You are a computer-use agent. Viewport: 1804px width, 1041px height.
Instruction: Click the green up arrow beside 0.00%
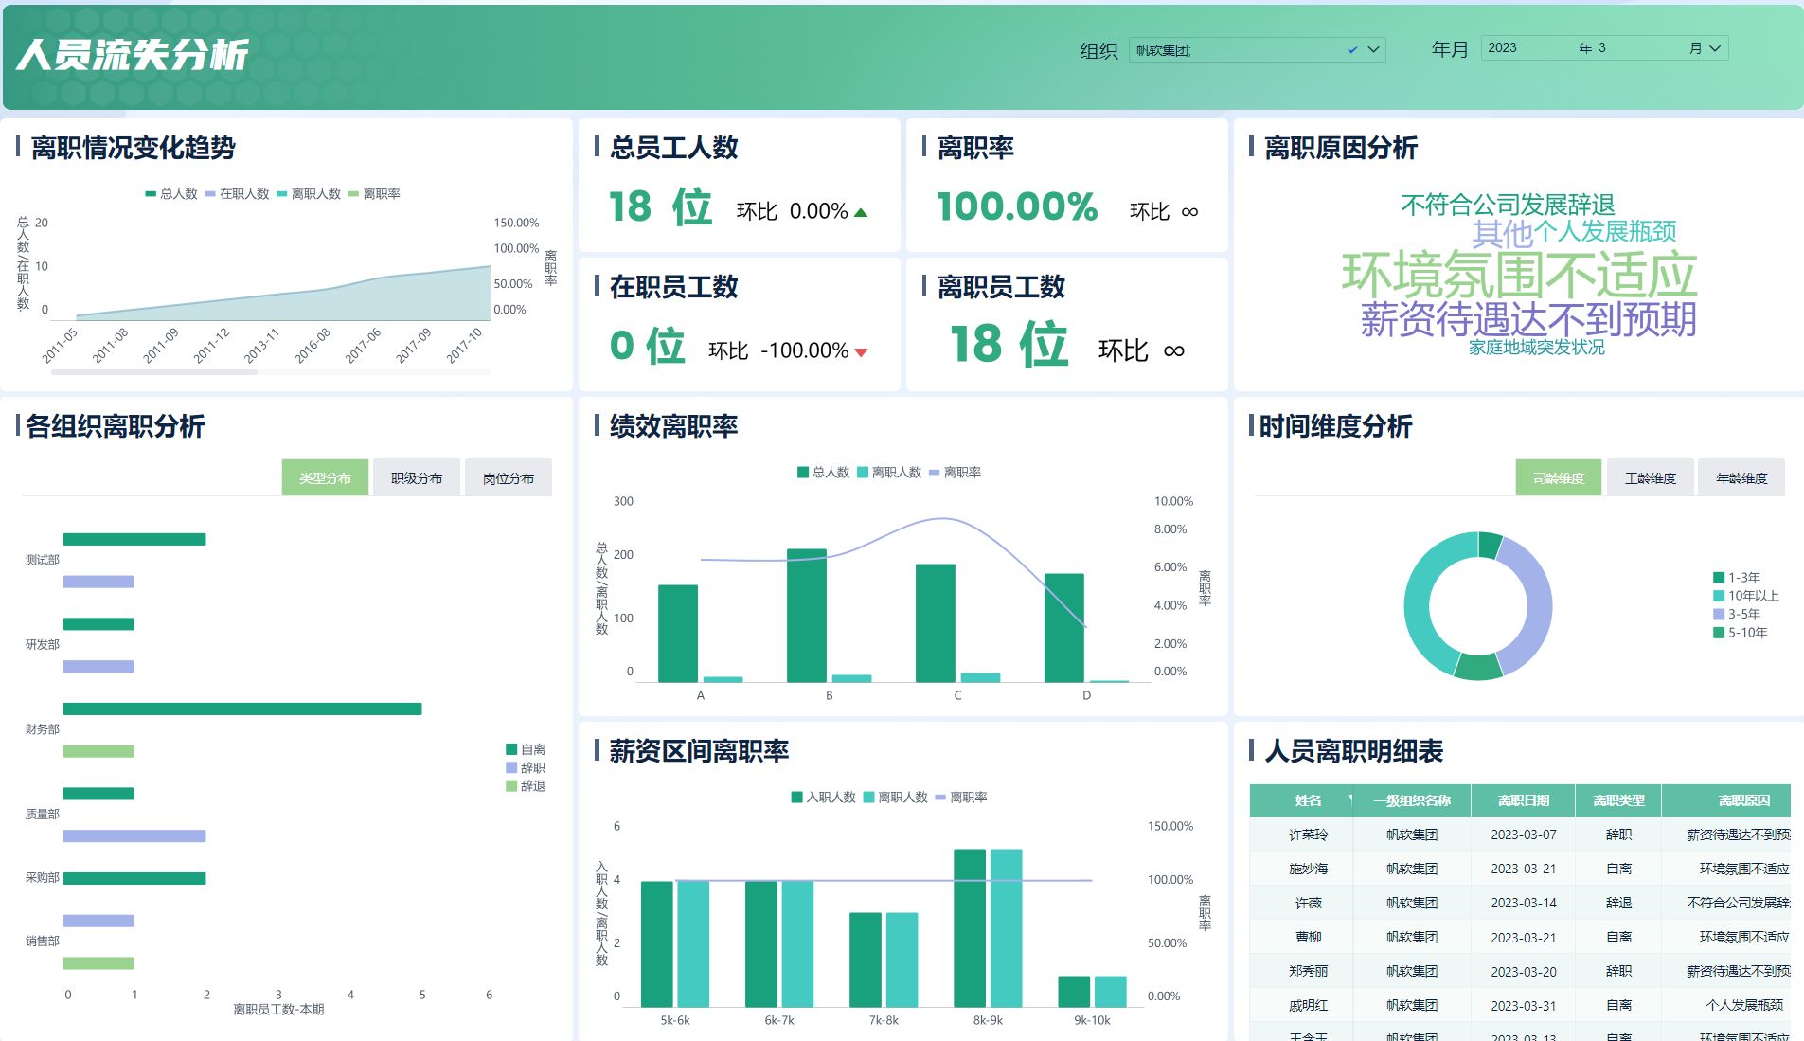pos(860,212)
